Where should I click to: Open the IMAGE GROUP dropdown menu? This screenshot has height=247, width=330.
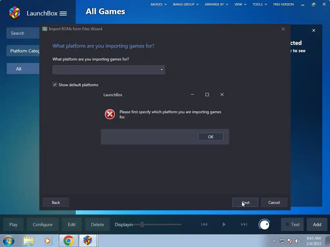[186, 5]
